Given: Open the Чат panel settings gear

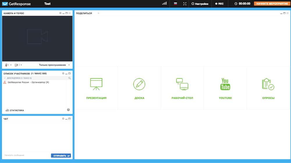Looking at the screenshot, I should tap(63, 119).
